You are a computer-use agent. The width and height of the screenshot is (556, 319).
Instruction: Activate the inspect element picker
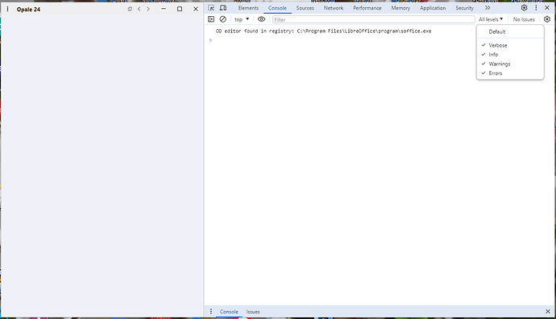point(211,8)
